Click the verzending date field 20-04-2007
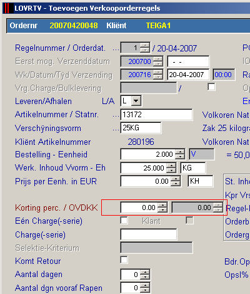This screenshot has height=294, width=250. click(x=188, y=75)
